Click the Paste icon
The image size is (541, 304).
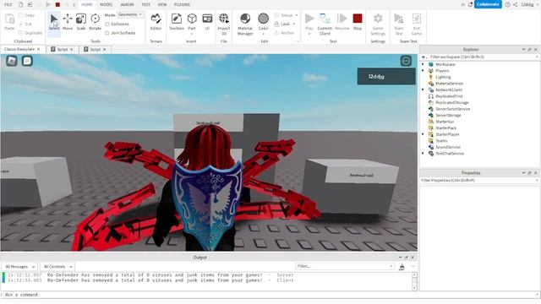(9, 19)
